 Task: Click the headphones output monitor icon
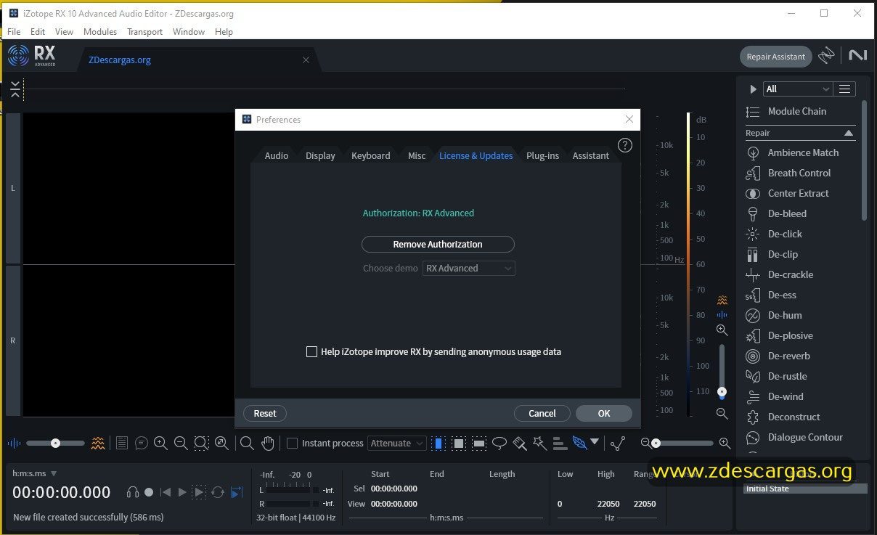tap(132, 492)
